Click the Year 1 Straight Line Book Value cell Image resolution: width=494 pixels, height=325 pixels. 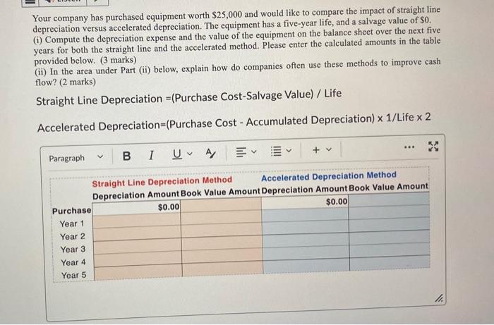tap(222, 219)
